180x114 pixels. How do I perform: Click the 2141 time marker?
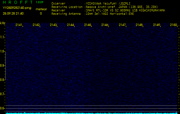point(19,25)
